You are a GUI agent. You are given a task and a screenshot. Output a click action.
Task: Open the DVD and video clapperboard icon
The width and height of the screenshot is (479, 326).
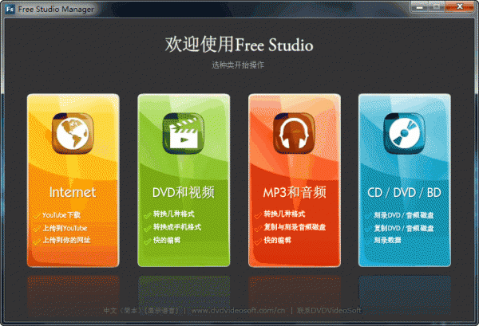[x=184, y=133]
